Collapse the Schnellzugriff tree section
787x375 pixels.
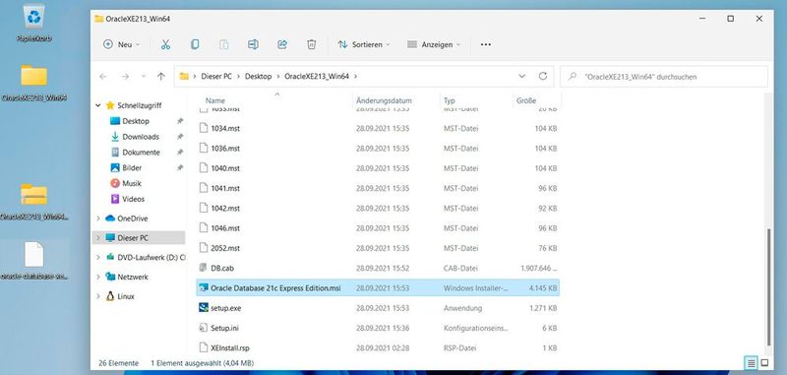pos(97,105)
